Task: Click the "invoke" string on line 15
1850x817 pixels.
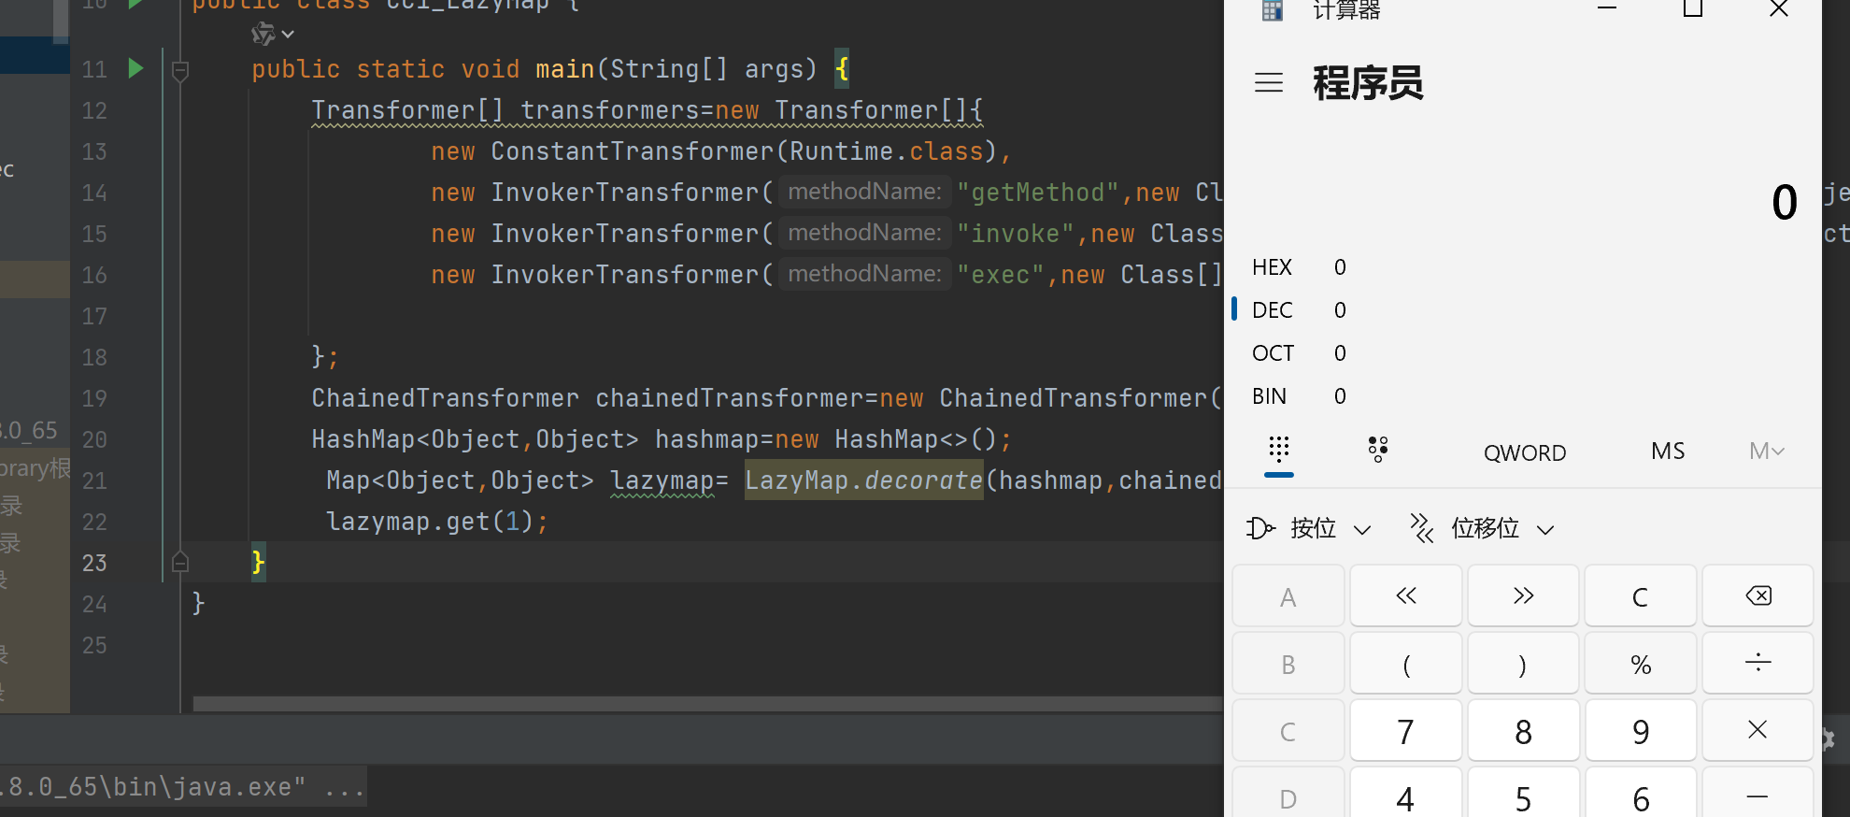Action: (1015, 234)
